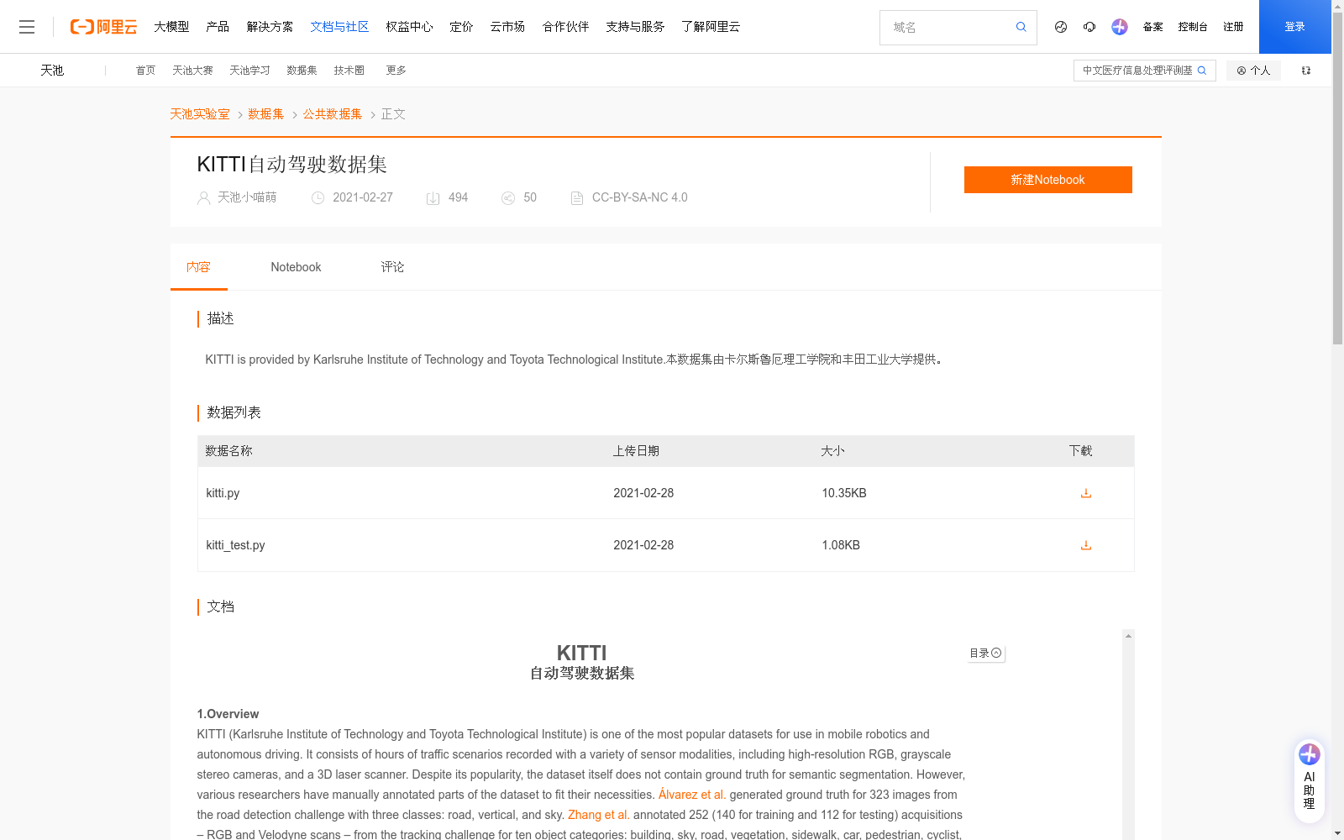Click the 1.08KB size cell
This screenshot has width=1344, height=840.
[840, 545]
